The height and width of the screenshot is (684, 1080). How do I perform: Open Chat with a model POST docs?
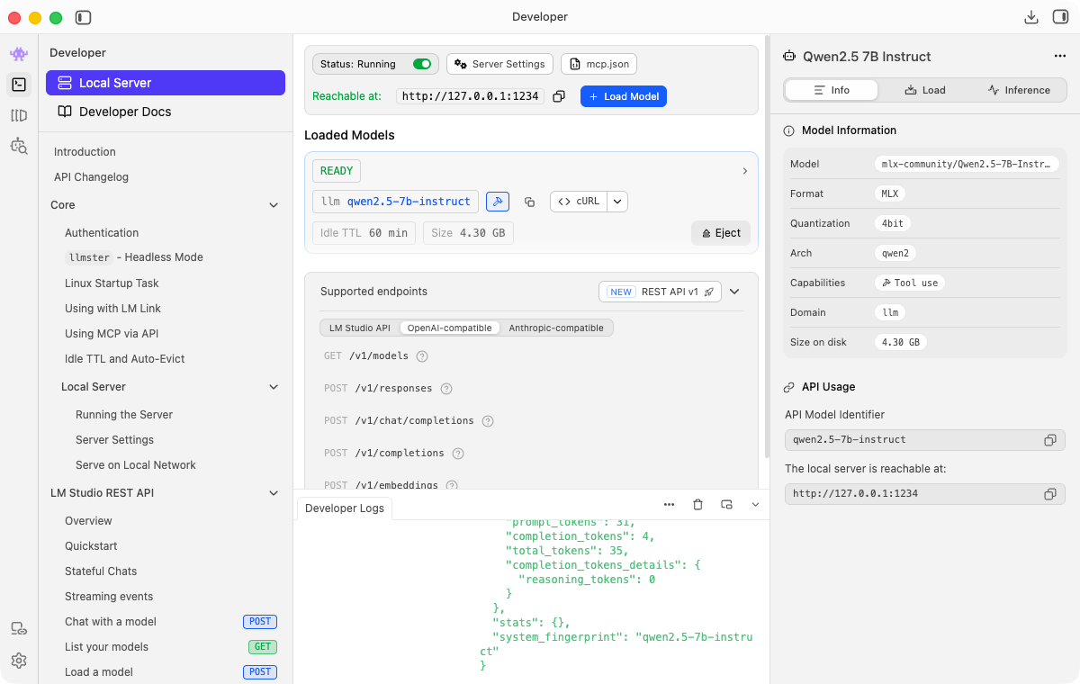(x=169, y=622)
